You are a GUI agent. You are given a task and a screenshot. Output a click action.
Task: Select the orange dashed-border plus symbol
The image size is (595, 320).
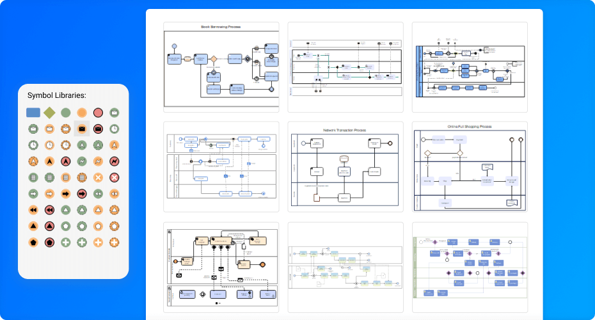tap(115, 242)
